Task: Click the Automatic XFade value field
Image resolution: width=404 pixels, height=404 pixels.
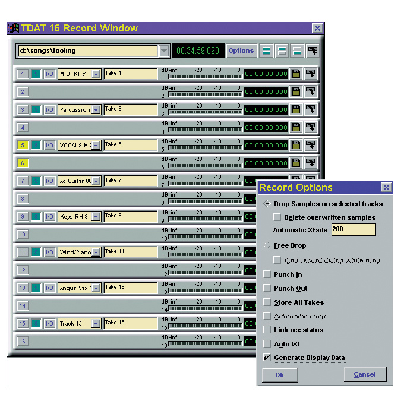Action: click(x=353, y=230)
